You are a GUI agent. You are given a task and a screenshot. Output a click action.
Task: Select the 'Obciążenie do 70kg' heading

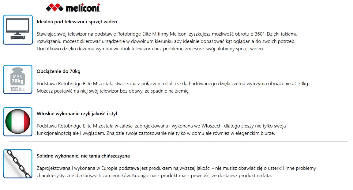pyautogui.click(x=58, y=71)
